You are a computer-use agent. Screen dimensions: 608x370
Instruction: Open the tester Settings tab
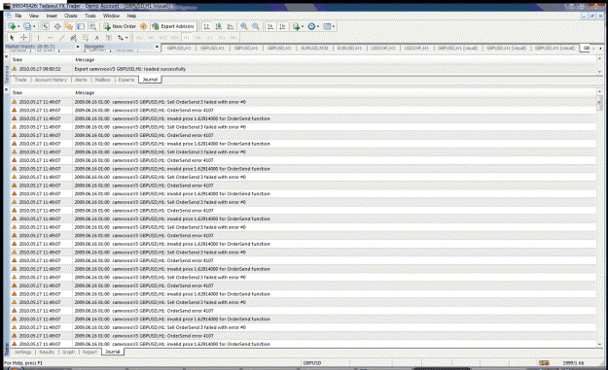23,352
